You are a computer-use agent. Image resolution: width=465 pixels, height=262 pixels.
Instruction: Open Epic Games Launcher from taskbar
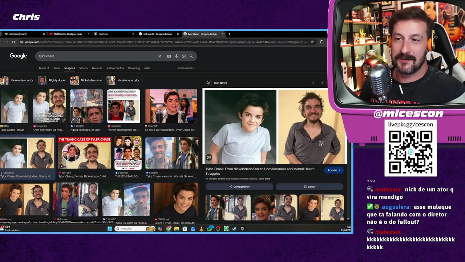(243, 229)
